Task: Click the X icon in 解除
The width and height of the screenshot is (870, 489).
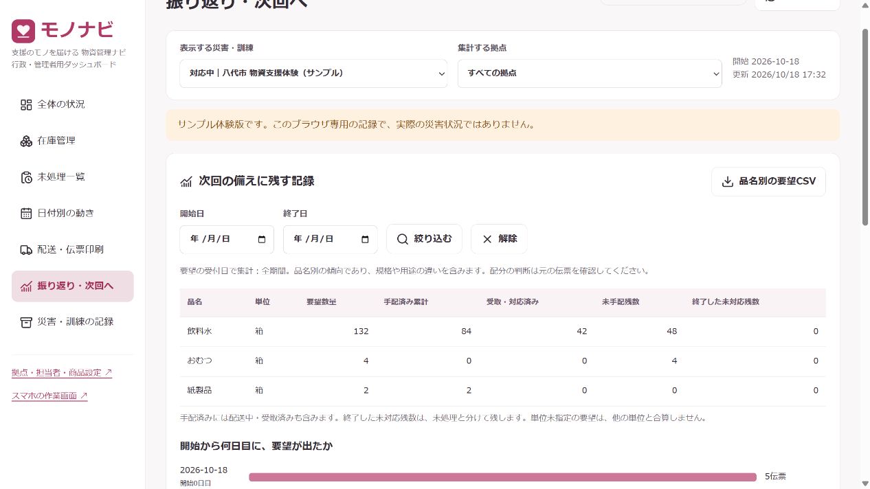Action: 487,239
